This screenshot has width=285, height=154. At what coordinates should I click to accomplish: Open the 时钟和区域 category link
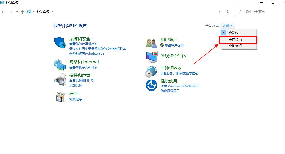pyautogui.click(x=171, y=68)
